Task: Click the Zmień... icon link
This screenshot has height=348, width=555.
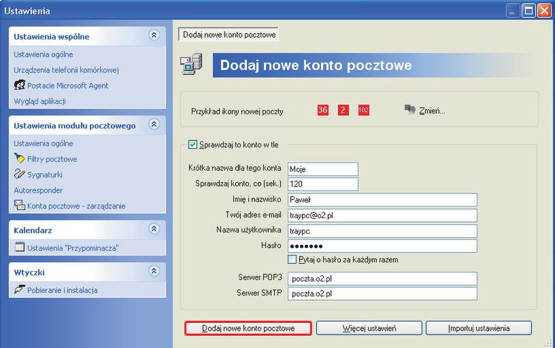Action: click(432, 111)
